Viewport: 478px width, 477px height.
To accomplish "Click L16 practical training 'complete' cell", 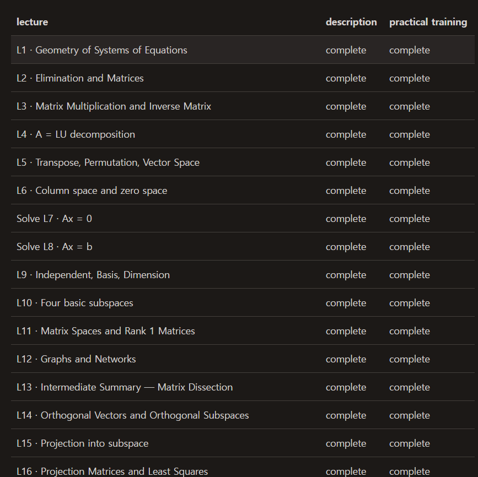I will 410,471.
